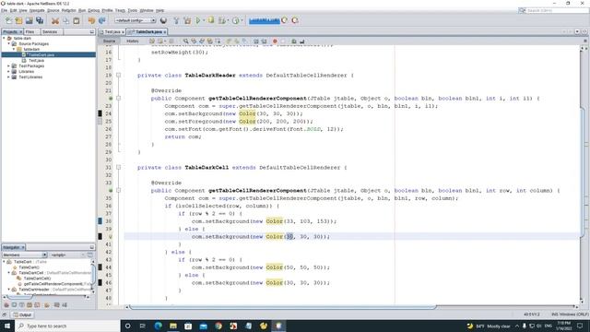
Task: Toggle Show Inner Classes filter in Navigator
Action: tap(37, 305)
